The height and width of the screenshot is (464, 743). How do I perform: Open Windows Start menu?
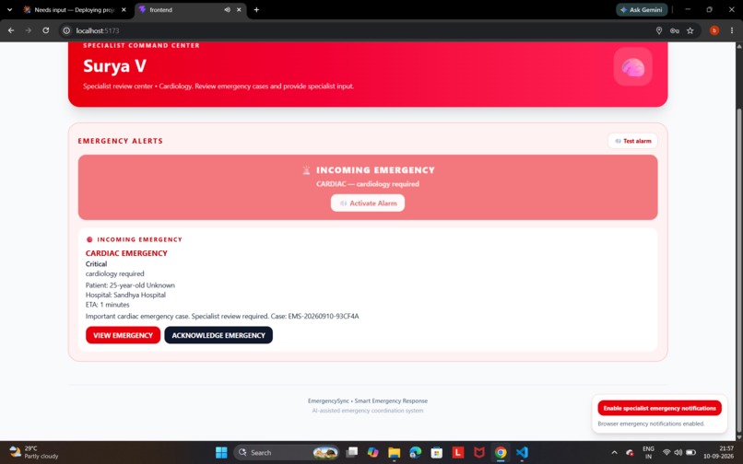[x=221, y=452]
